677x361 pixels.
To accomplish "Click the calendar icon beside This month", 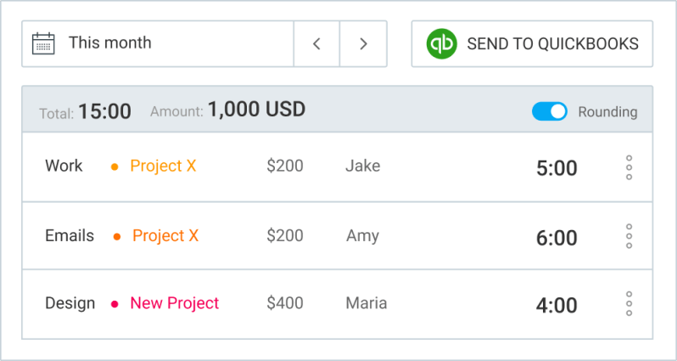I will point(43,43).
